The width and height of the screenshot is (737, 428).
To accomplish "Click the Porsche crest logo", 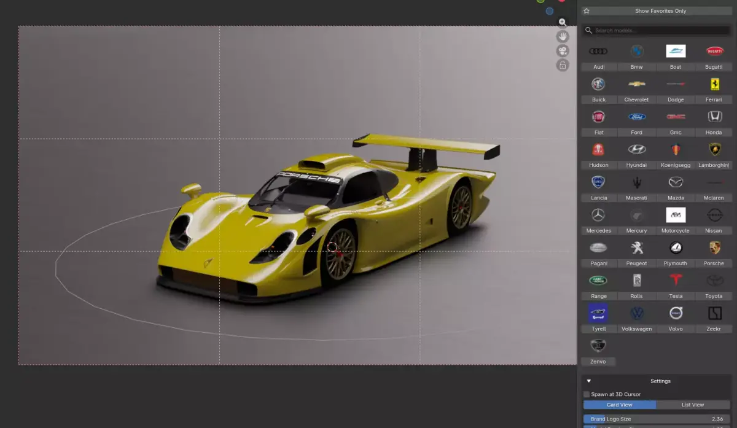I will click(x=714, y=247).
